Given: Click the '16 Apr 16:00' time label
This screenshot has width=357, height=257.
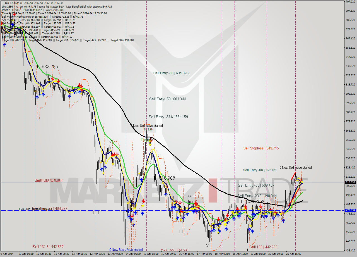Looking at the screenshot, I should point(187,254).
